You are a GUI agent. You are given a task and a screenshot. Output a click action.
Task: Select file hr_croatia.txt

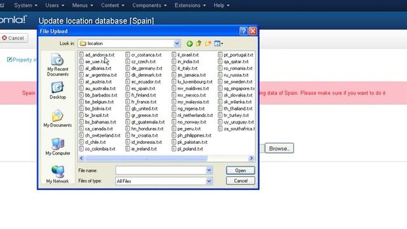(142, 135)
